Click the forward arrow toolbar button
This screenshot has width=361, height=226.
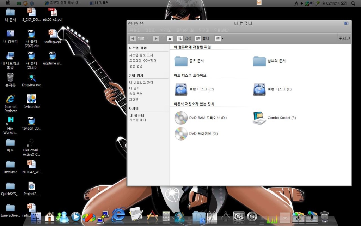pyautogui.click(x=156, y=38)
